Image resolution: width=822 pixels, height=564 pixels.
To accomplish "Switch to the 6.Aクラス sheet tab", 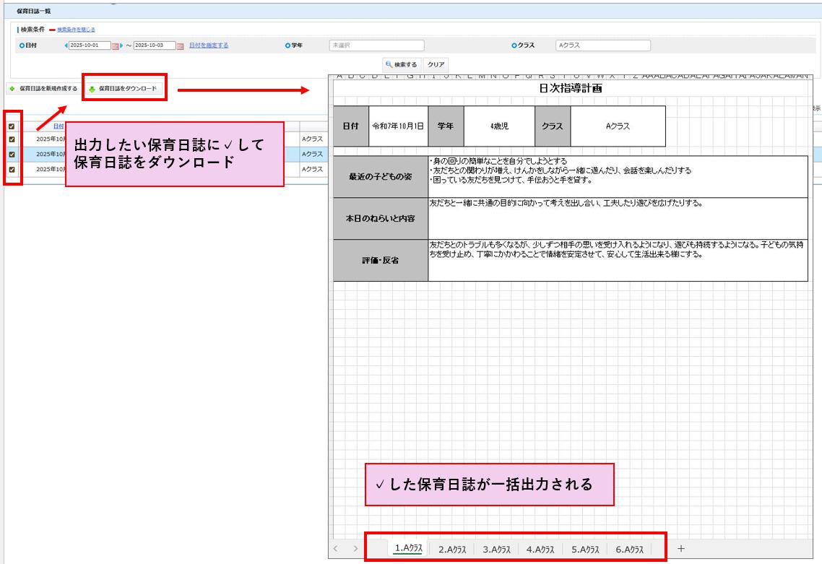I will (629, 549).
